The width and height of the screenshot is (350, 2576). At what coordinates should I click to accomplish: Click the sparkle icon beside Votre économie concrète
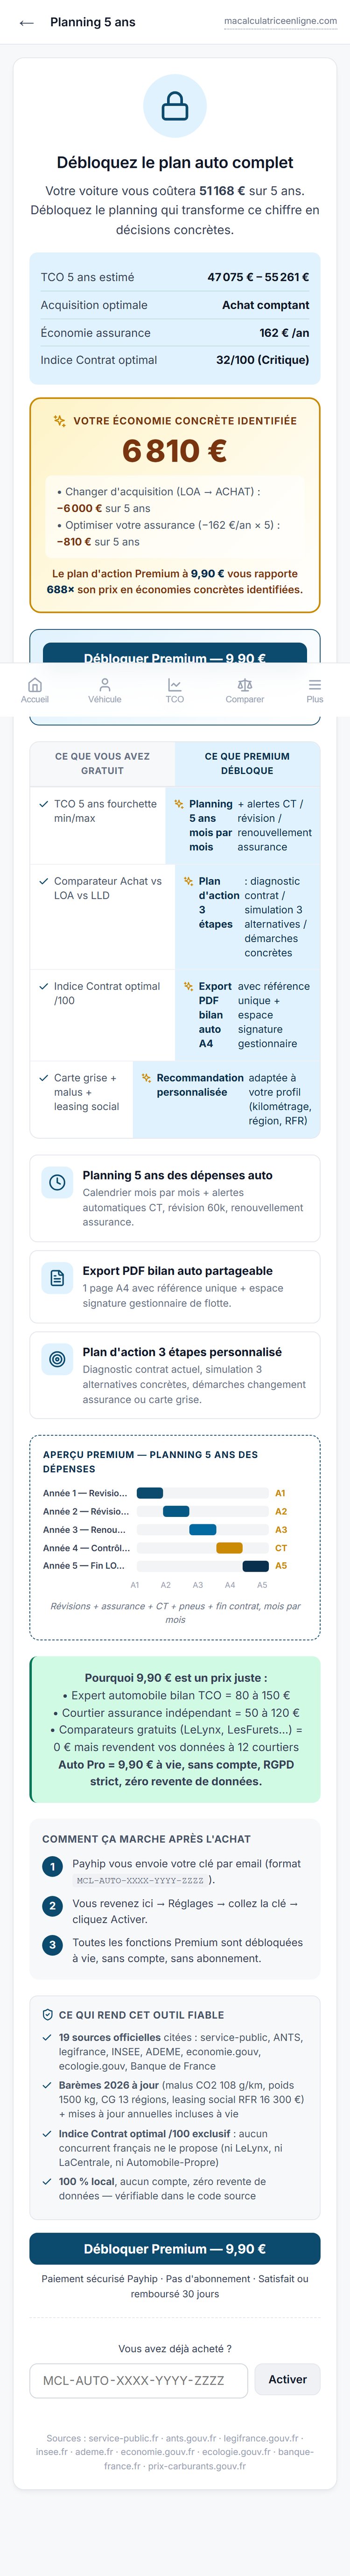pyautogui.click(x=60, y=421)
